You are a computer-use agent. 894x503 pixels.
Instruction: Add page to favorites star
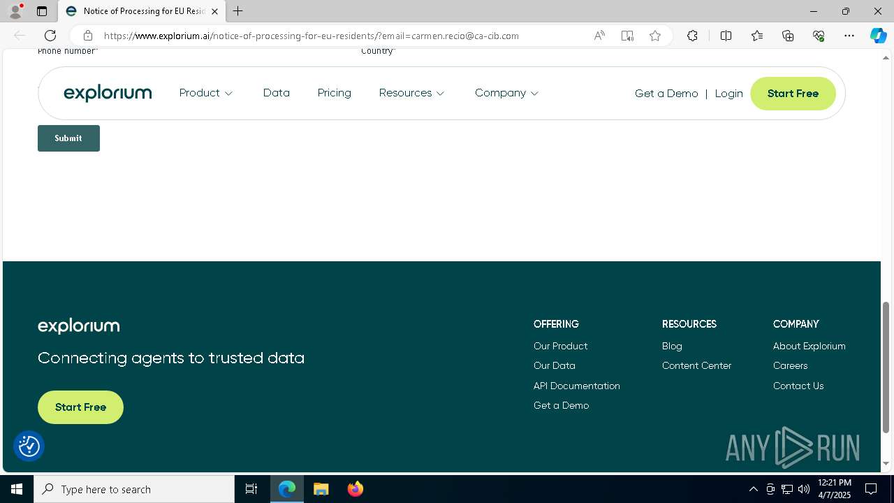coord(655,36)
